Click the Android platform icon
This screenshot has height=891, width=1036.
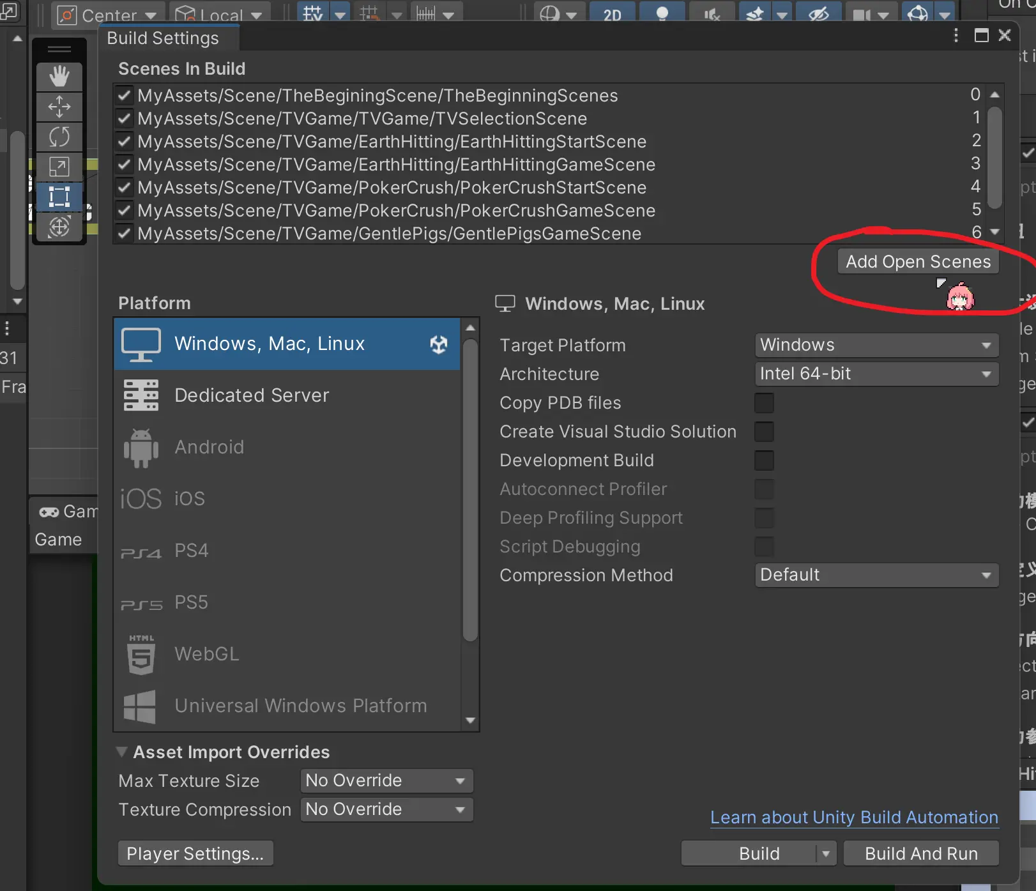141,448
